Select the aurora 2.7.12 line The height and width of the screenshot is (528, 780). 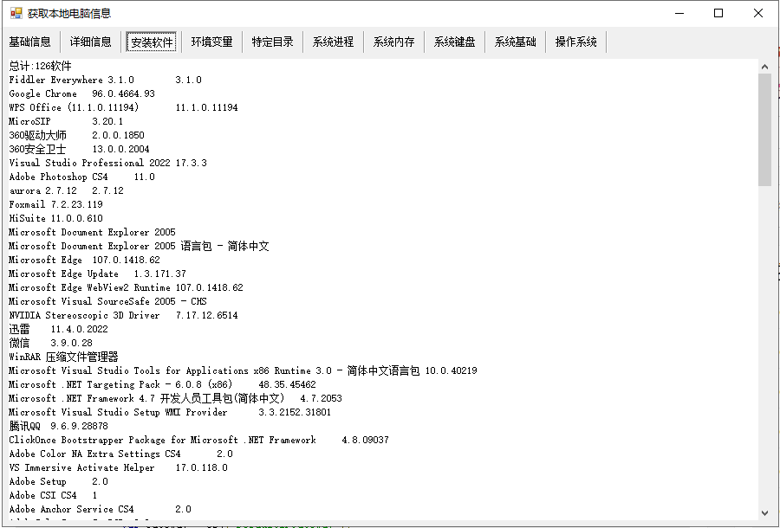coord(66,191)
